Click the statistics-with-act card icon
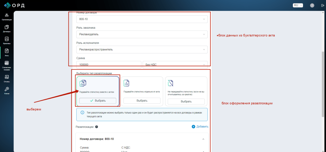 83,83
